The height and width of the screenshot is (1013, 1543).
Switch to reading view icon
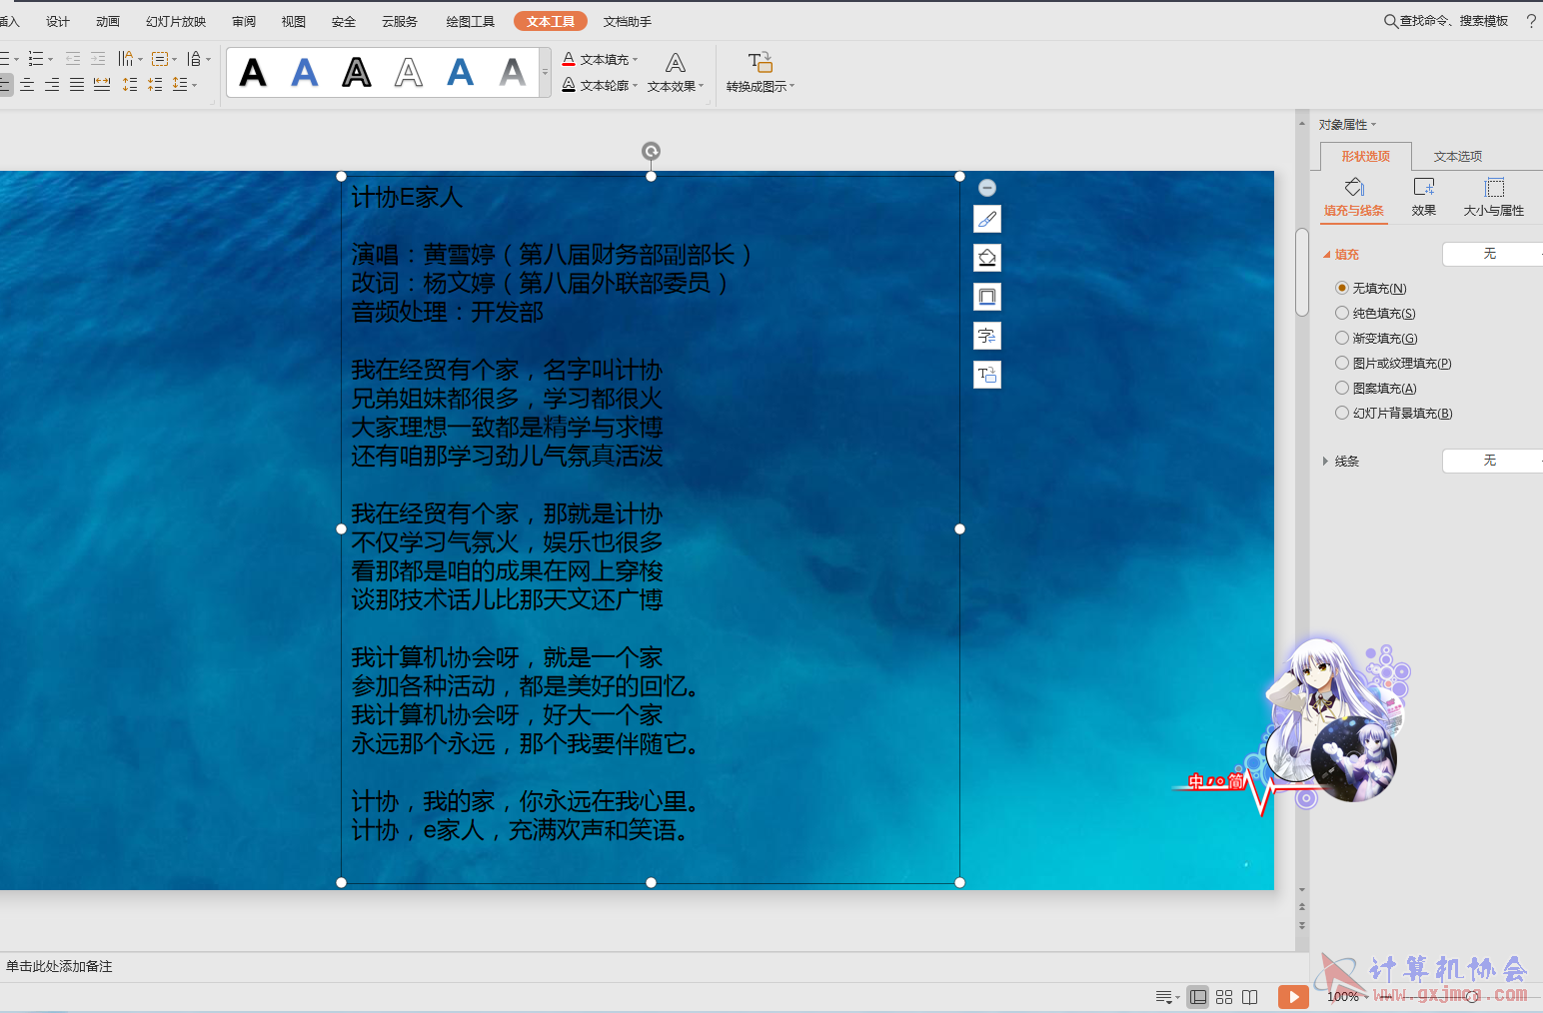pos(1250,996)
